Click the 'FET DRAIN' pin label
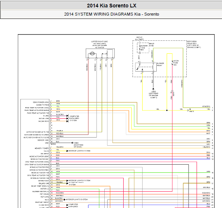The image size is (222, 208). 44,194
